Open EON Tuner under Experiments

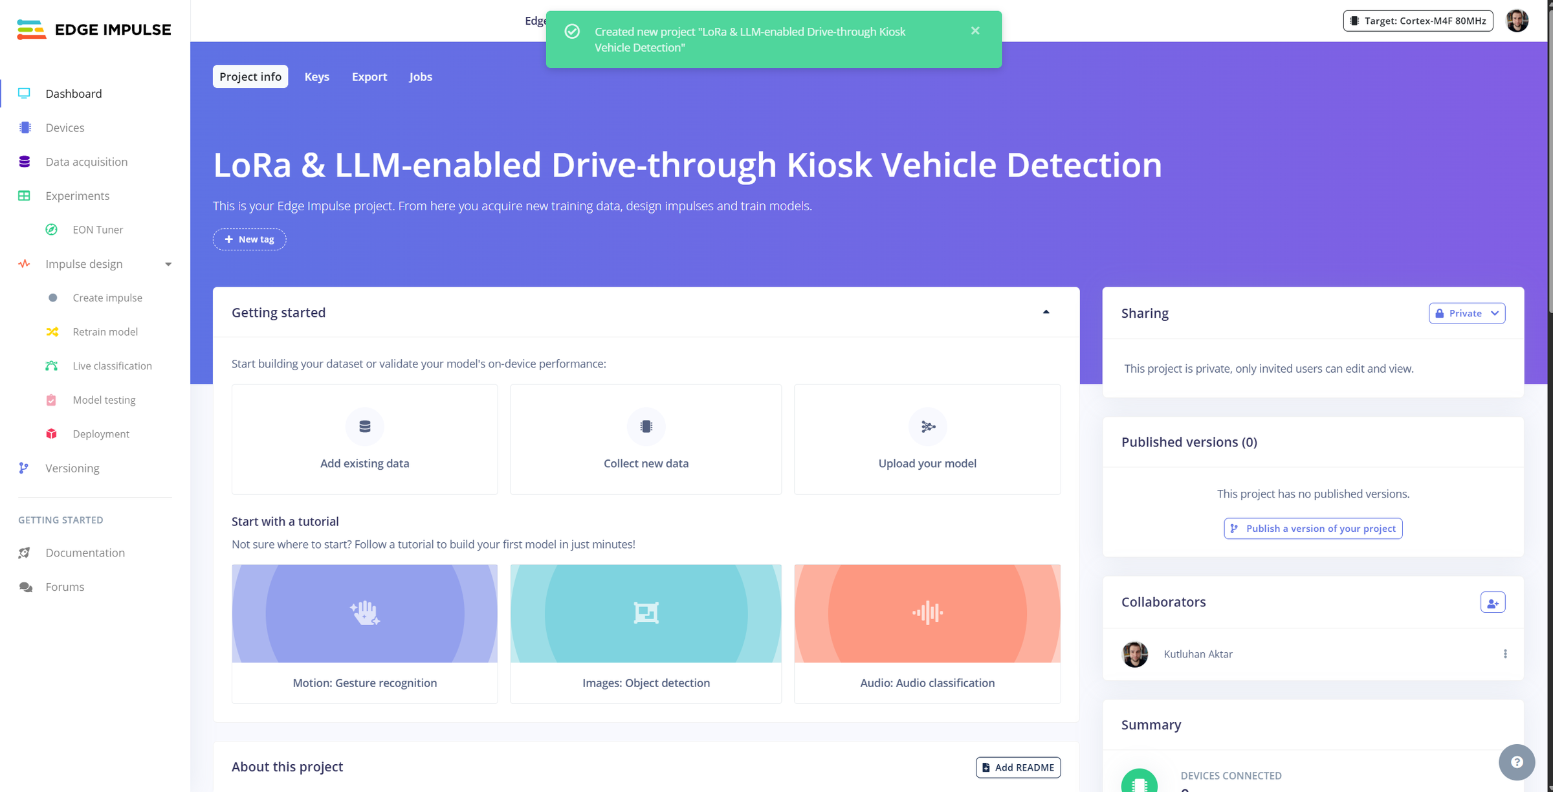pyautogui.click(x=98, y=230)
